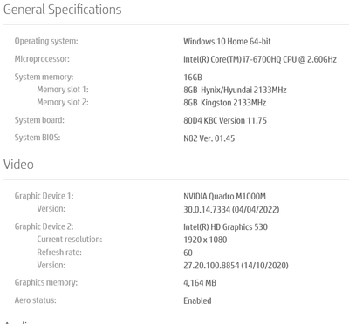Select the Windows 10 Home 64-bit value
The image size is (349, 324).
[x=227, y=42]
